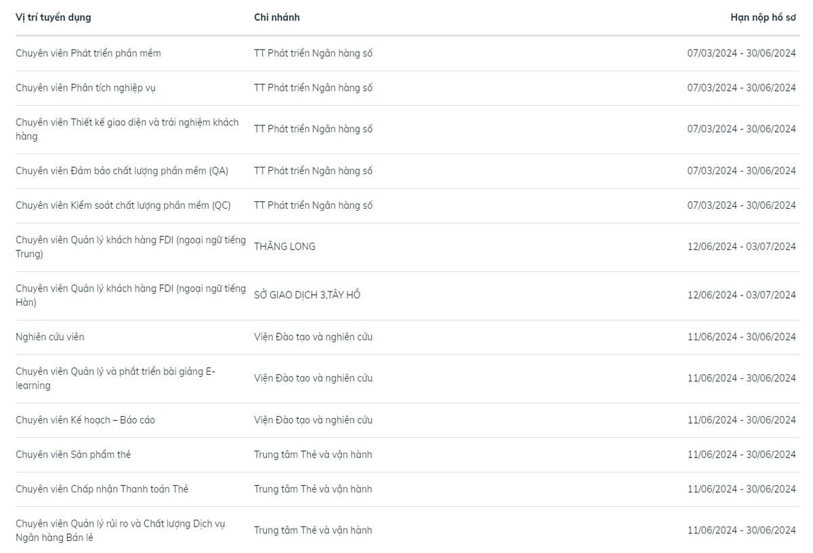Open FDI tiếng Trung customer manager job
Image resolution: width=813 pixels, height=553 pixels.
(x=131, y=247)
